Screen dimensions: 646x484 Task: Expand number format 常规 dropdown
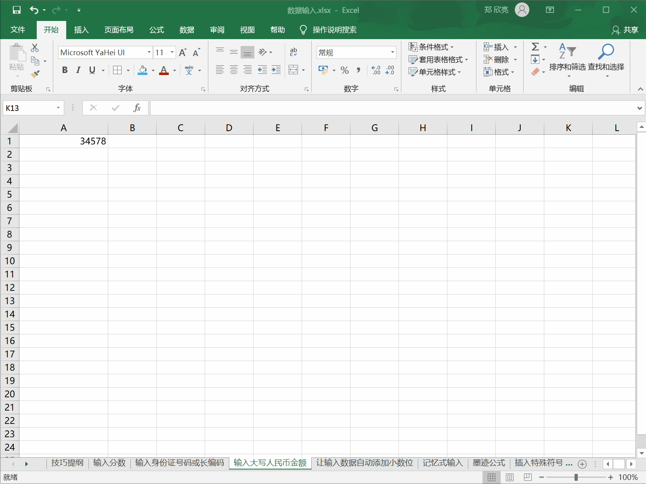pos(392,52)
